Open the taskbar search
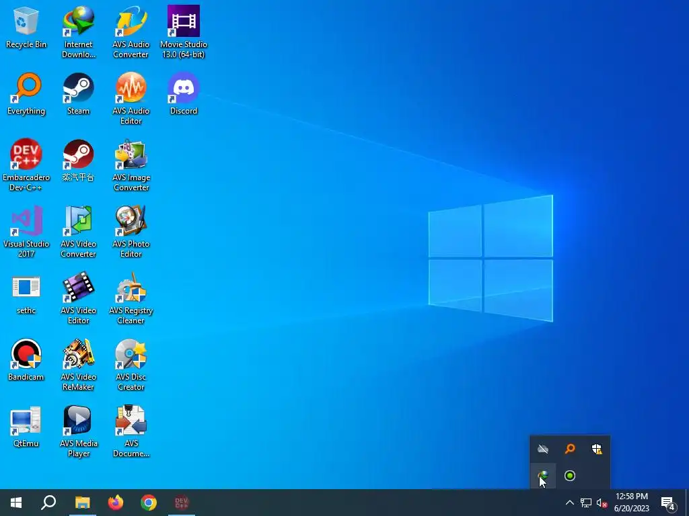This screenshot has height=516, width=689. coord(48,503)
